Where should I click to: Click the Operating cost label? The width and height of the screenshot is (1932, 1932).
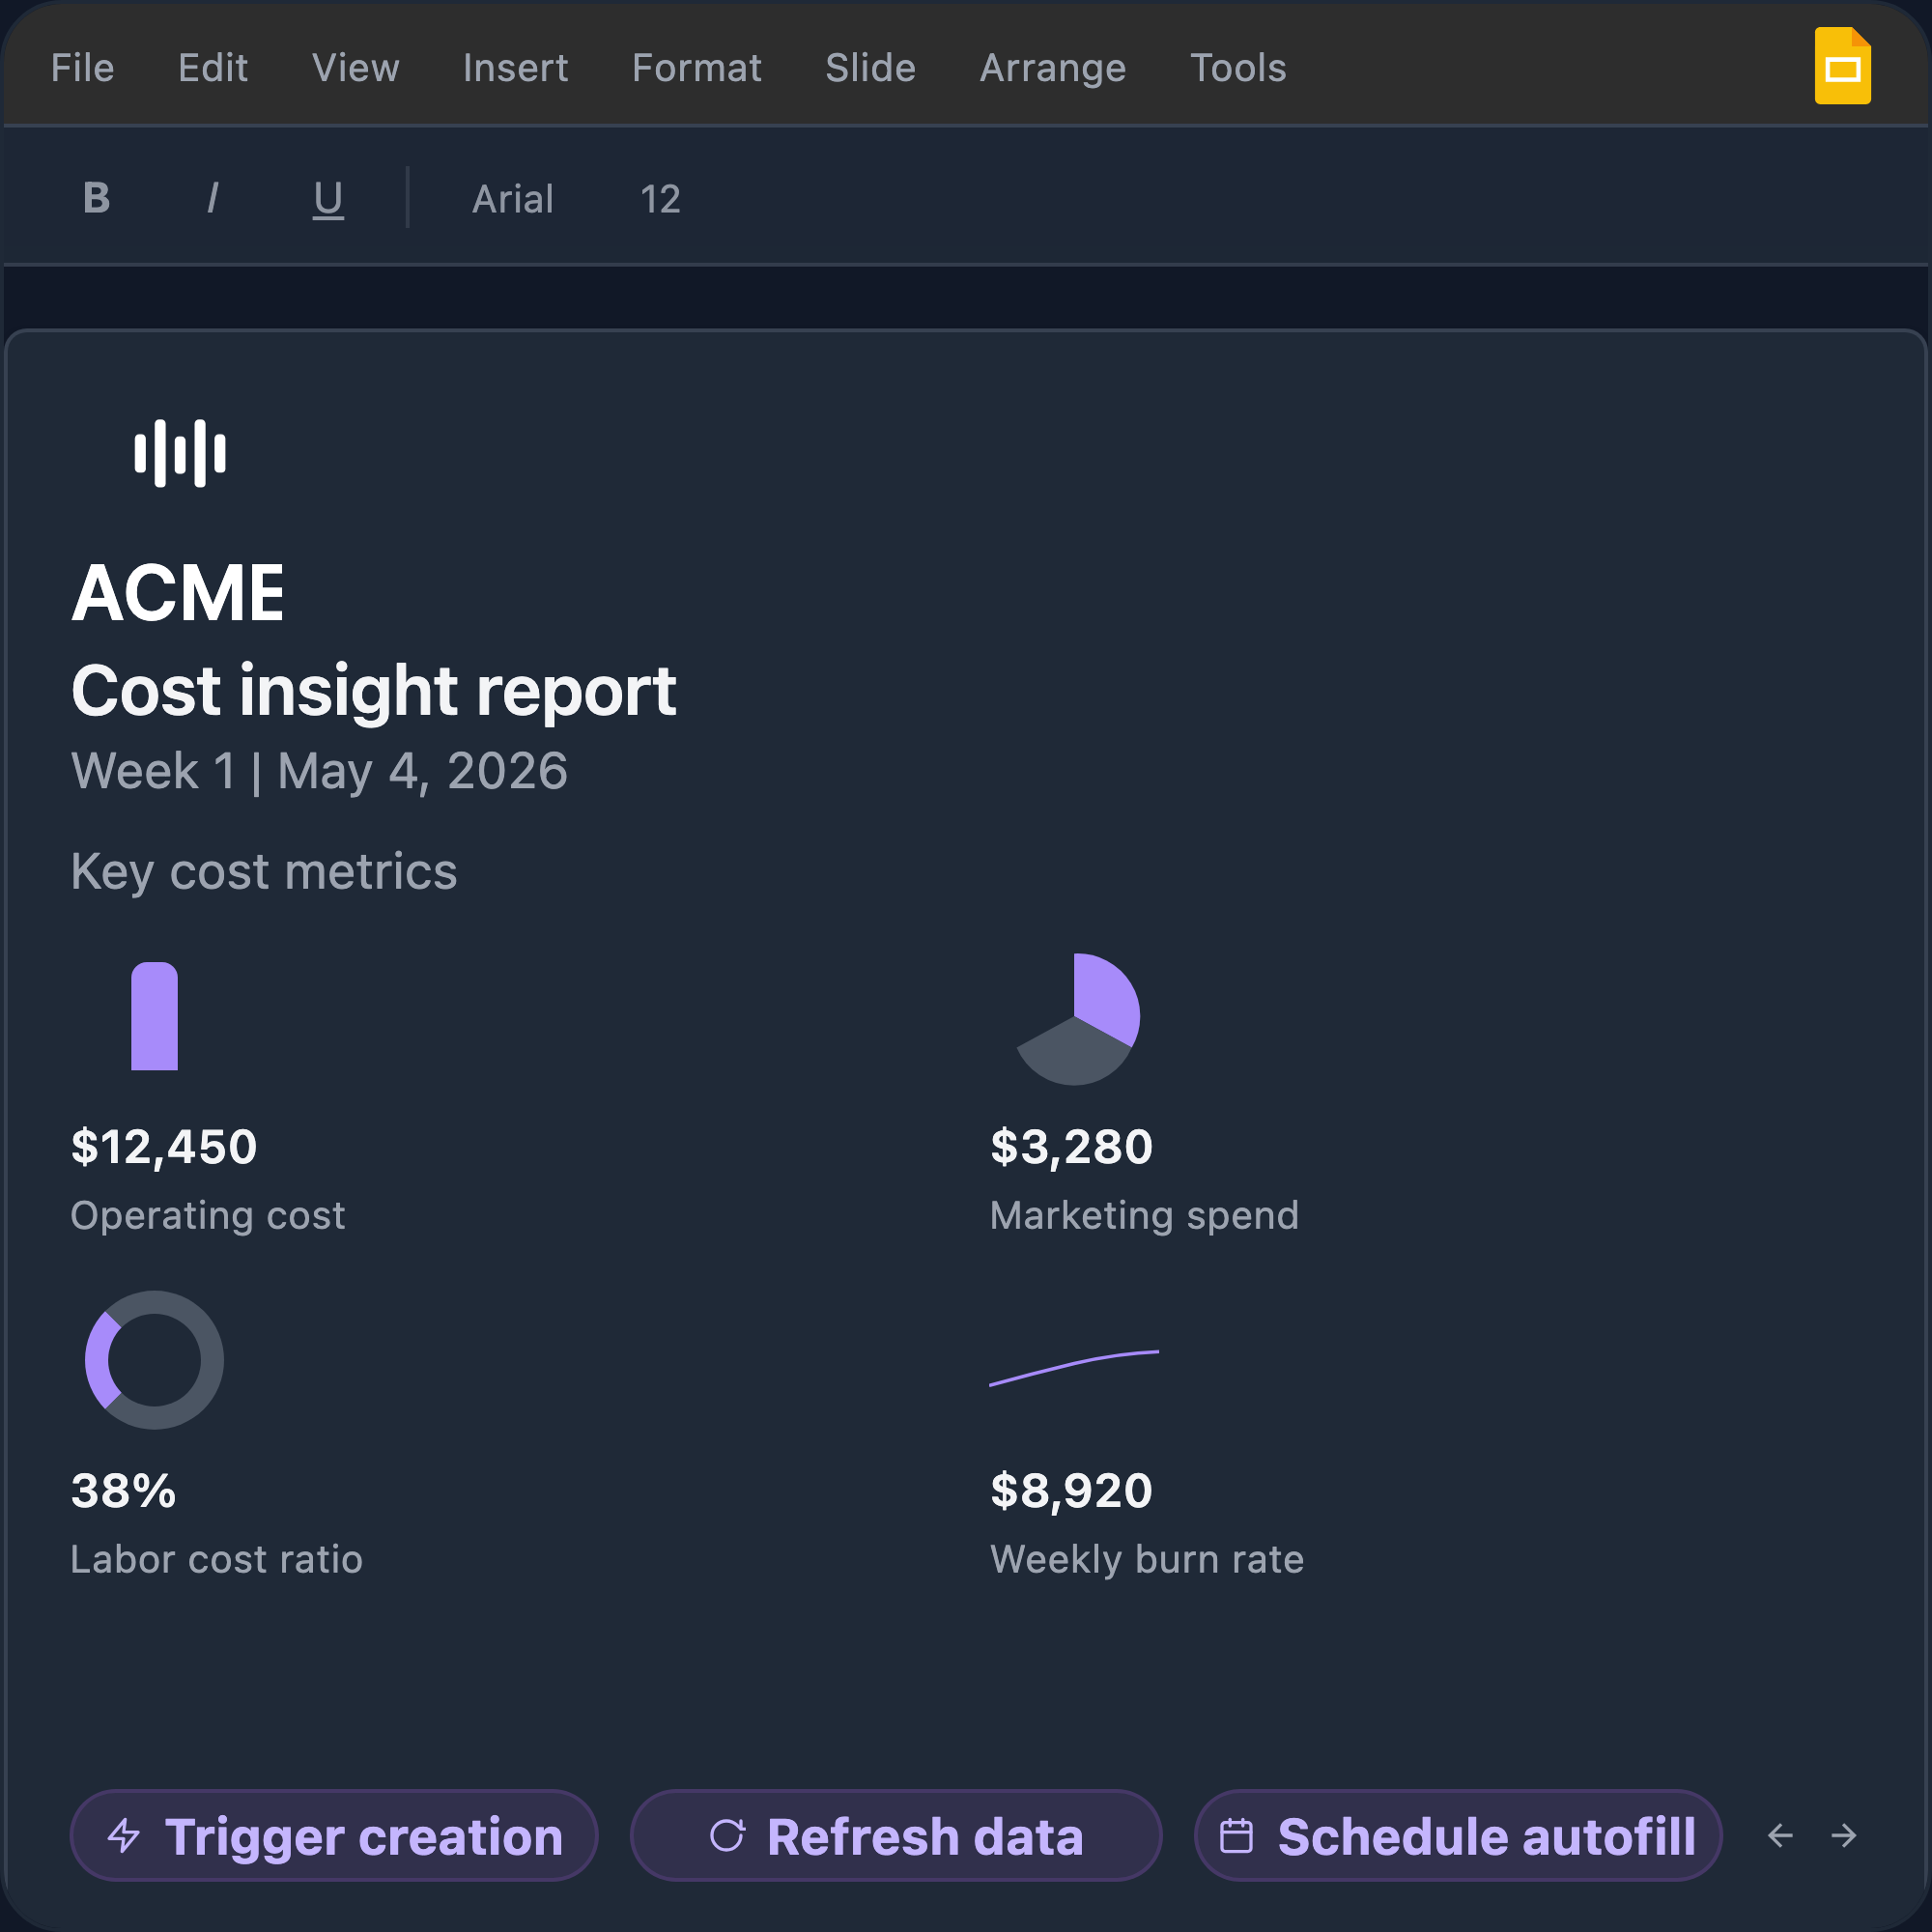click(208, 1215)
